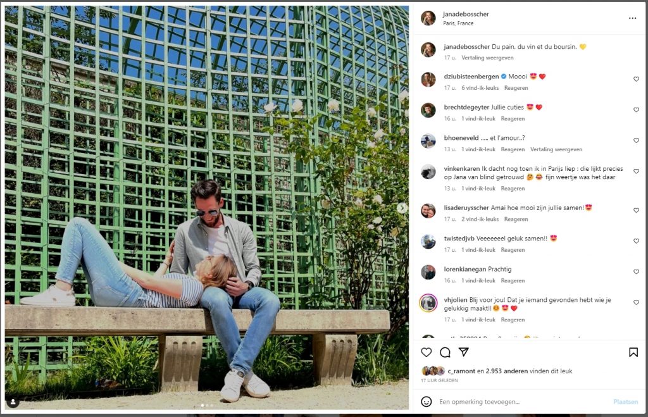Viewport: 648px width, 417px height.
Task: Like dziubisteenbergen's comment heart
Action: pos(636,79)
